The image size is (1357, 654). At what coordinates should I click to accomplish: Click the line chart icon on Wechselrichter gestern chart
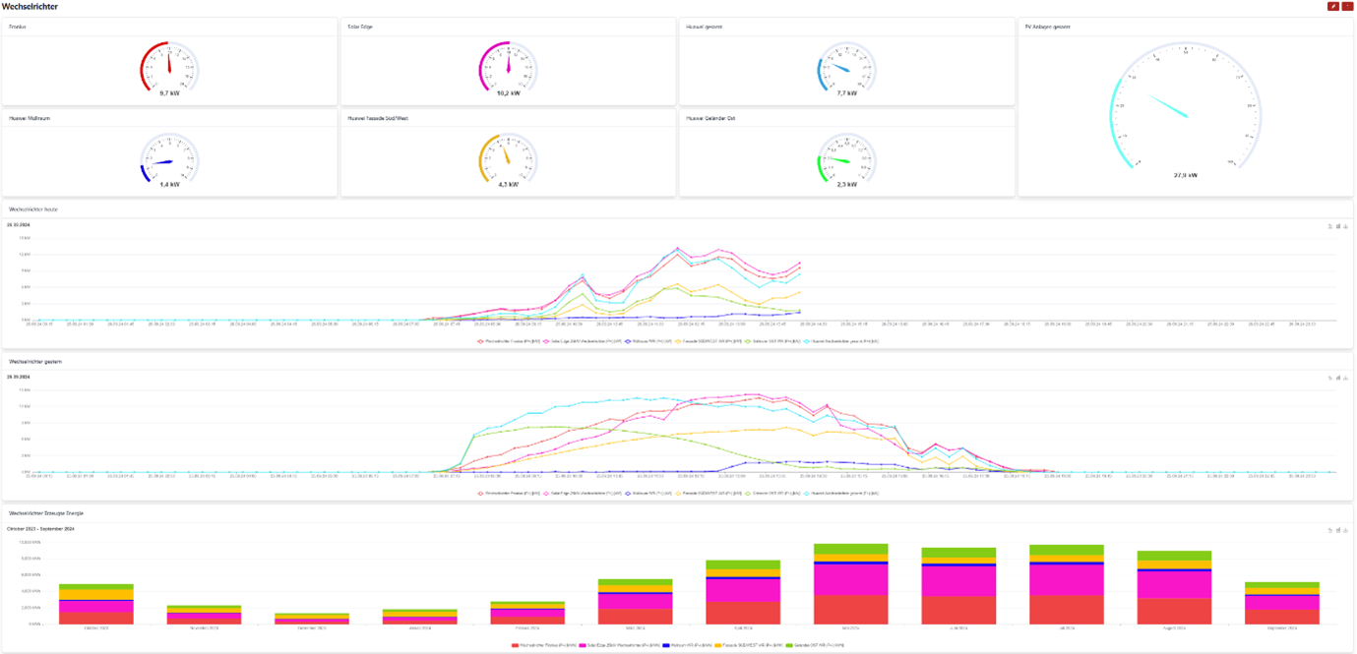point(1330,378)
